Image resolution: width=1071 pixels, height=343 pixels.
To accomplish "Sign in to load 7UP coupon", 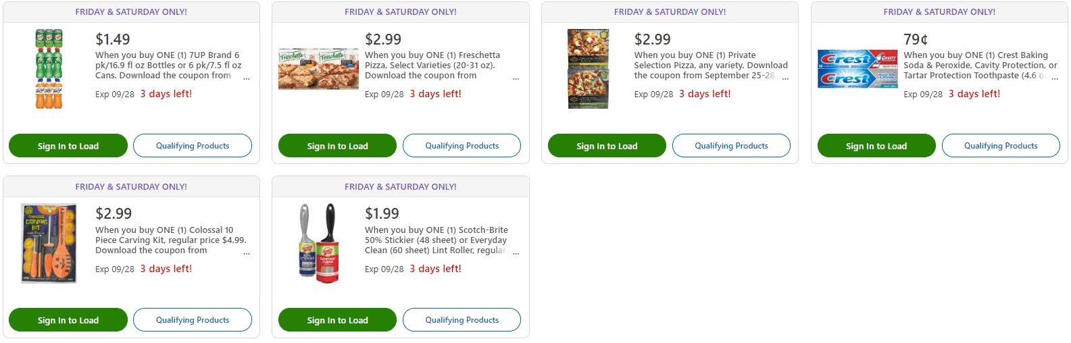I will [x=68, y=146].
